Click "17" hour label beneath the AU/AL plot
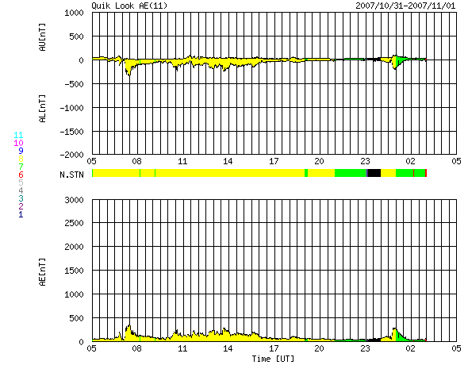468x365 pixels. pos(274,161)
